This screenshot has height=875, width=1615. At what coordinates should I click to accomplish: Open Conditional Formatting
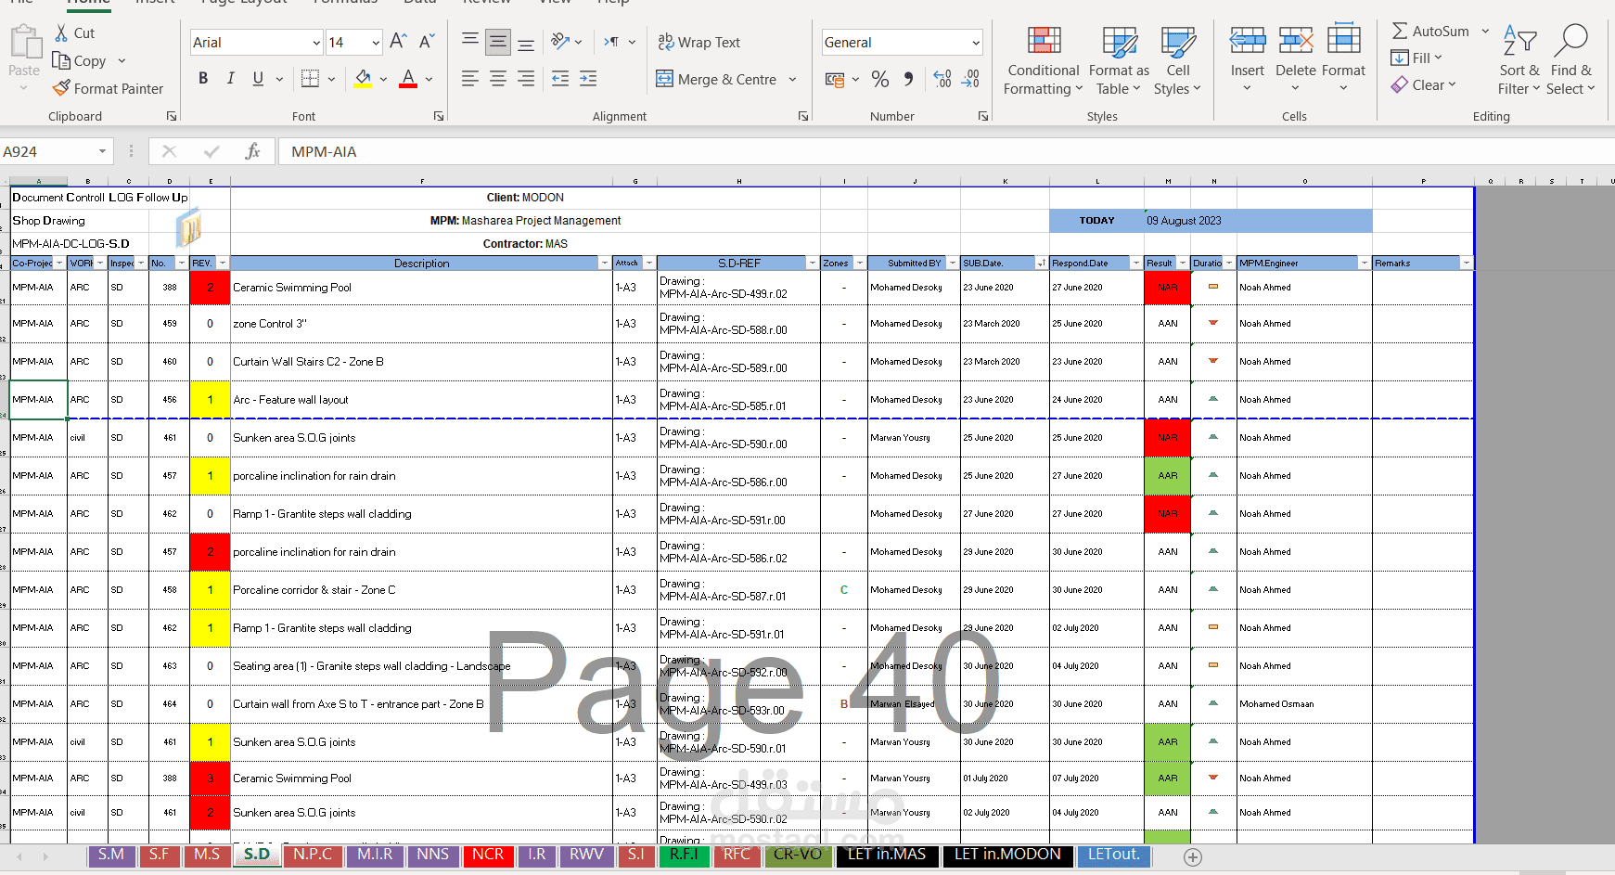click(x=1044, y=61)
